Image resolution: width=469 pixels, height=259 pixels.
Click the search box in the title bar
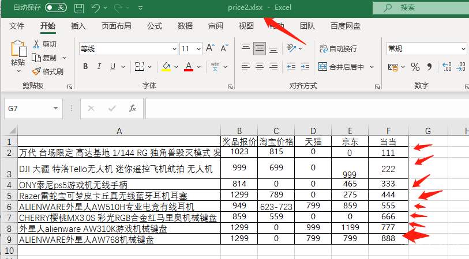421,7
